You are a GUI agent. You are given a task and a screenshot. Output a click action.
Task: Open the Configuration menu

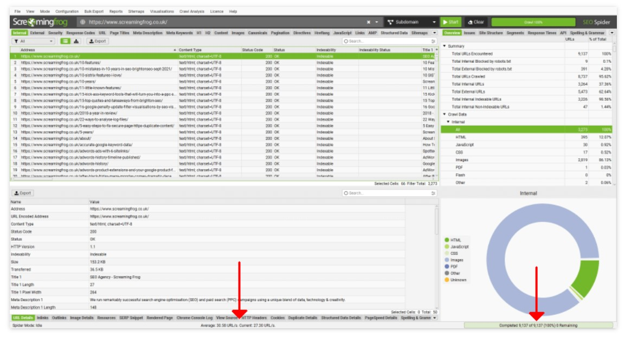pyautogui.click(x=67, y=11)
